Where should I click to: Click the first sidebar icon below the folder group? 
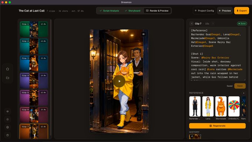pos(7,111)
